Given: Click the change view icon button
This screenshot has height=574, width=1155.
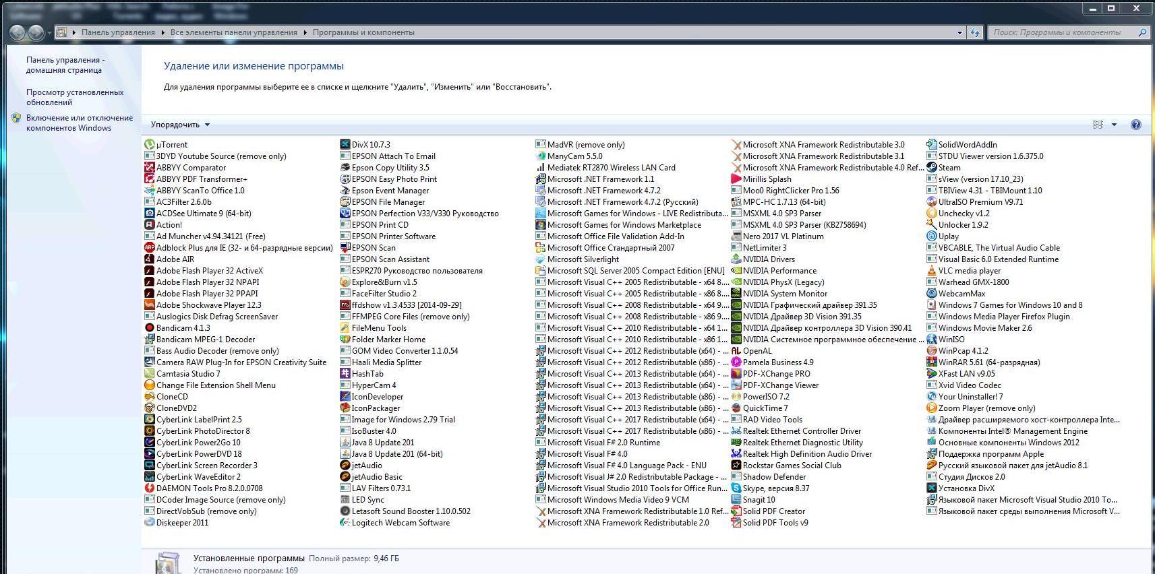Looking at the screenshot, I should pos(1098,125).
